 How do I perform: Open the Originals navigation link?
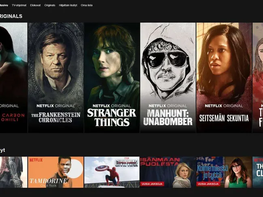(50, 5)
